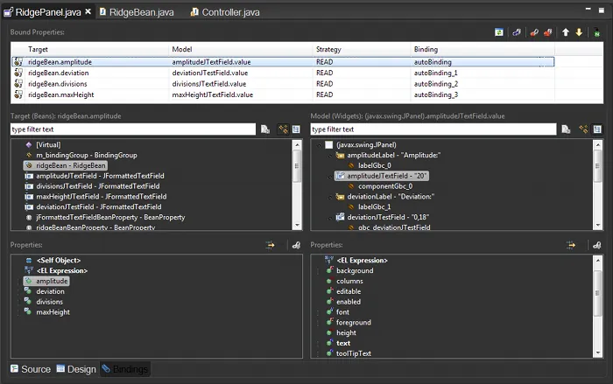Click the deviationJTestField widget icon in Model tree
Image resolution: width=613 pixels, height=384 pixels.
(x=340, y=217)
